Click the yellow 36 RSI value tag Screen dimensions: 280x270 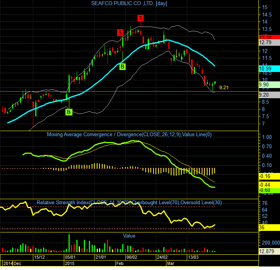(x=269, y=227)
